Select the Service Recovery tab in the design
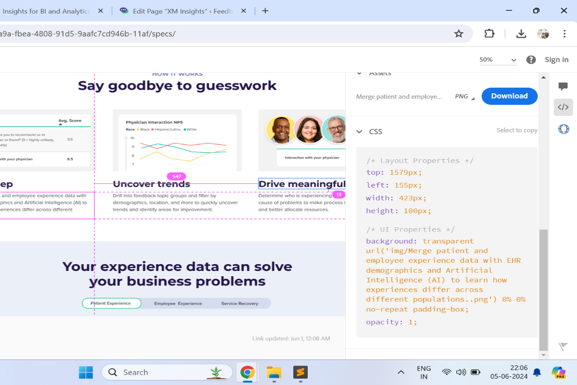 pos(239,303)
